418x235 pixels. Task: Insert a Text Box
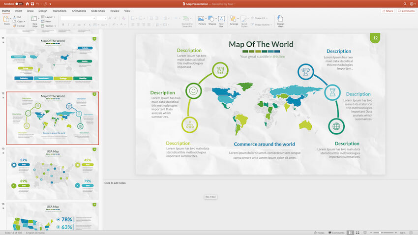point(221,20)
